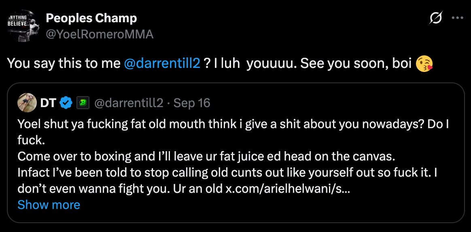Click the DT name in quoted tweet
471x232 pixels.
tap(48, 103)
